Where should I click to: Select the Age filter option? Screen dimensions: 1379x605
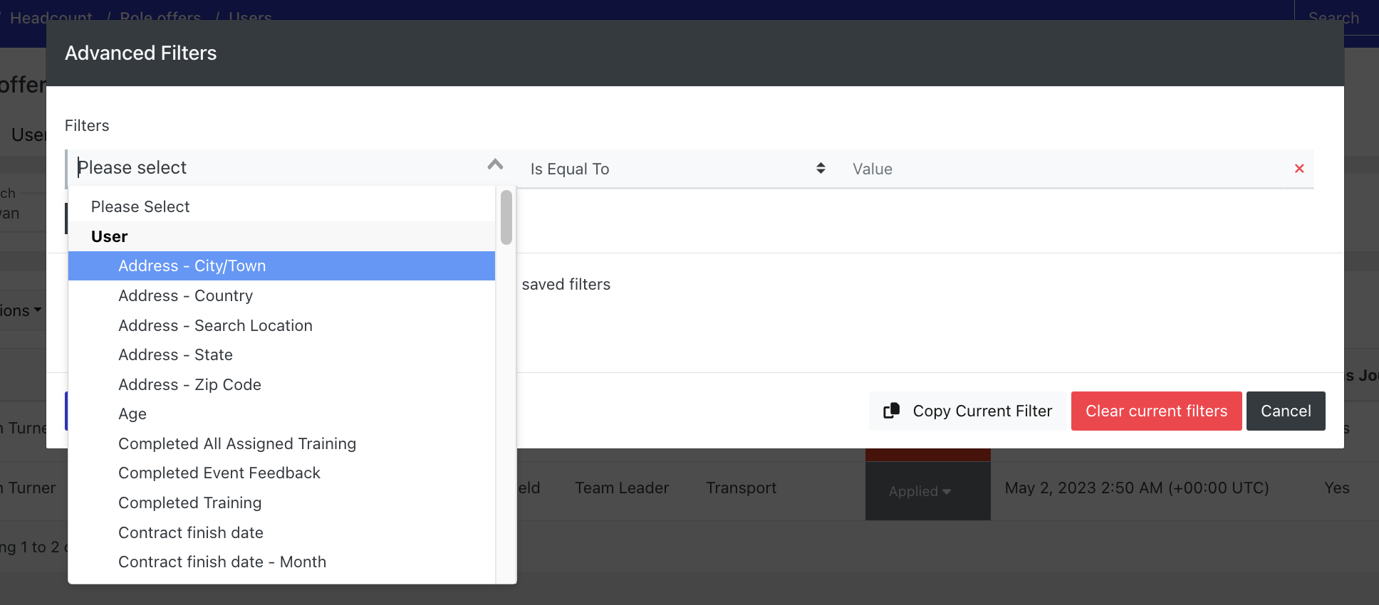click(132, 414)
